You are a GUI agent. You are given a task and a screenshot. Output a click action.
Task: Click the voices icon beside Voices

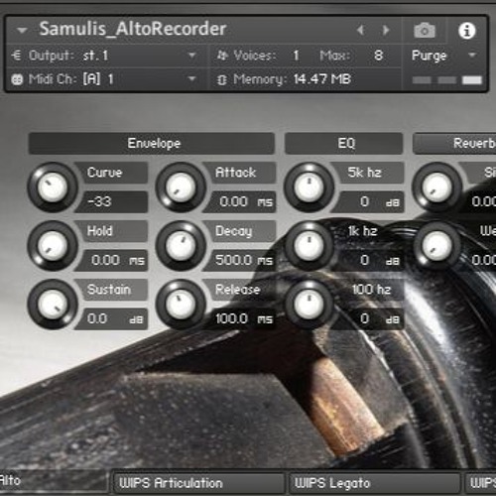pyautogui.click(x=222, y=56)
